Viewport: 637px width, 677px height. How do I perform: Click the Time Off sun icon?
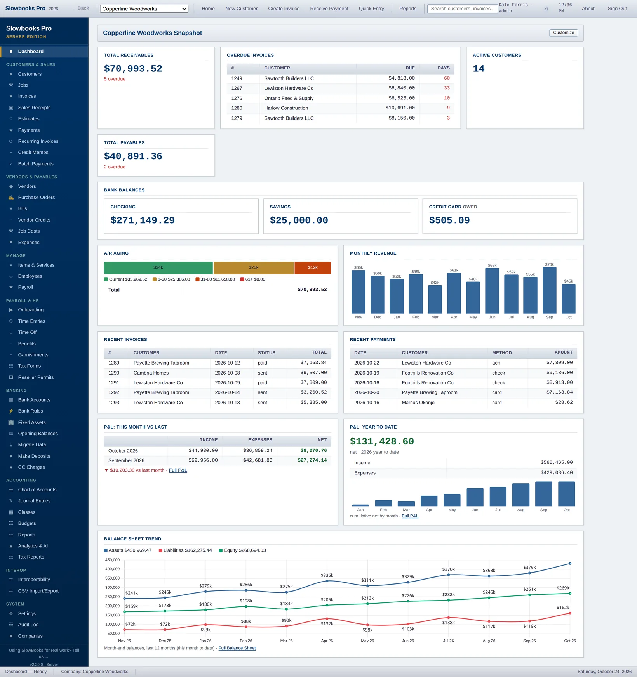(11, 332)
